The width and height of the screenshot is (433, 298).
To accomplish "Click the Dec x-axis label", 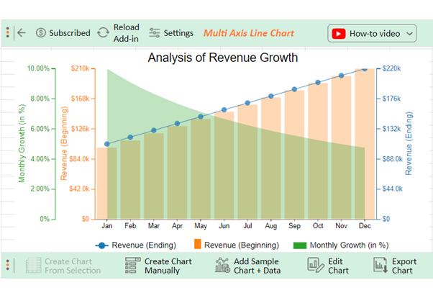I will click(365, 226).
